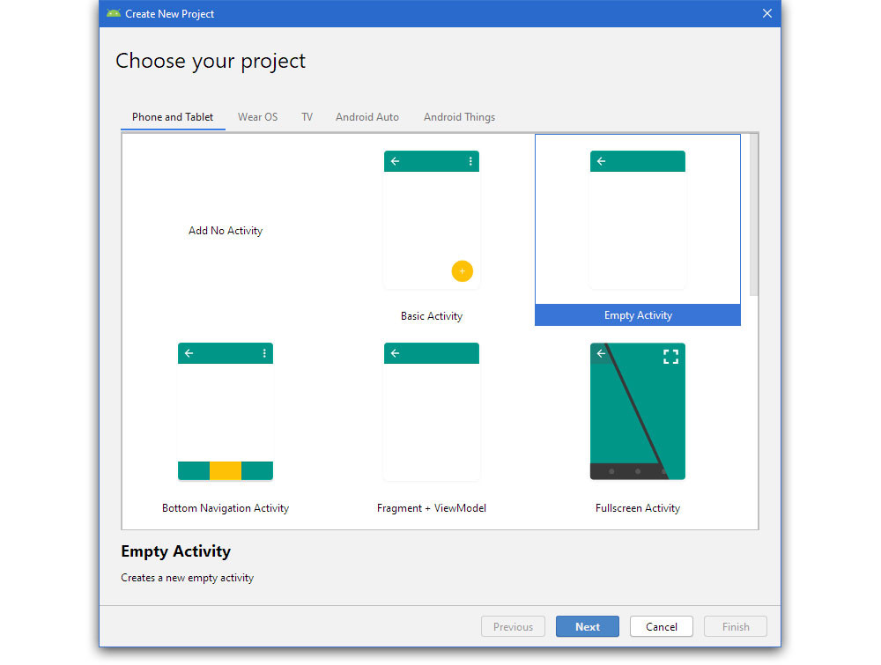Select the Add No Activity template
The height and width of the screenshot is (665, 881).
225,230
